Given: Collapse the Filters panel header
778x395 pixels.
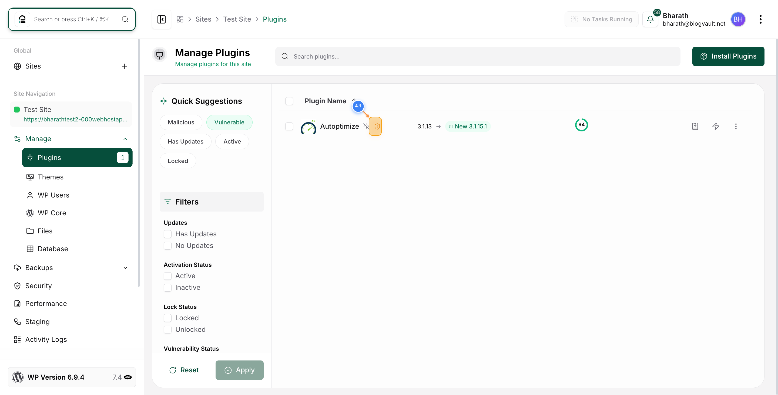Looking at the screenshot, I should [x=212, y=202].
